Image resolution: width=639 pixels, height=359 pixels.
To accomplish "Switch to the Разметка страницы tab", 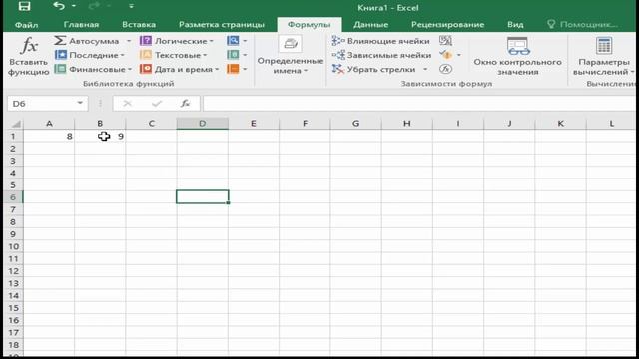I will point(222,24).
